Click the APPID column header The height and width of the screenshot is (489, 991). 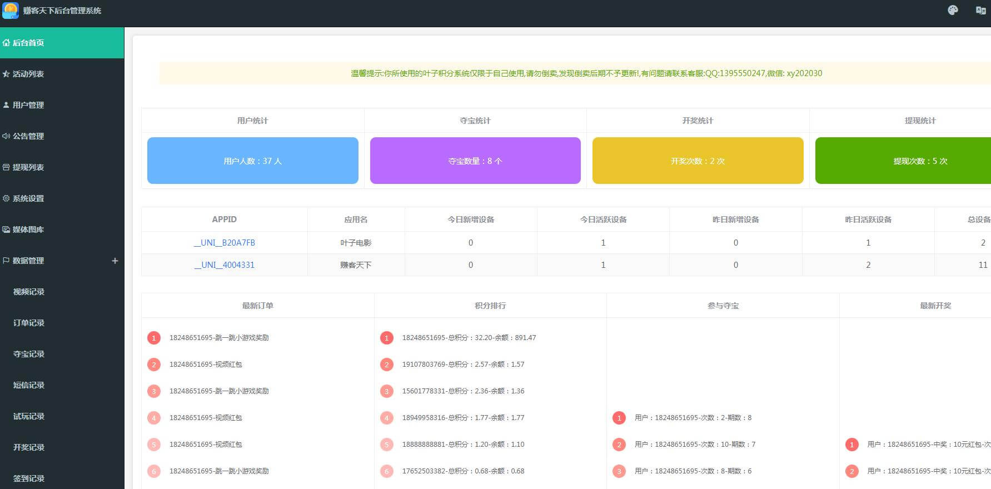click(225, 219)
